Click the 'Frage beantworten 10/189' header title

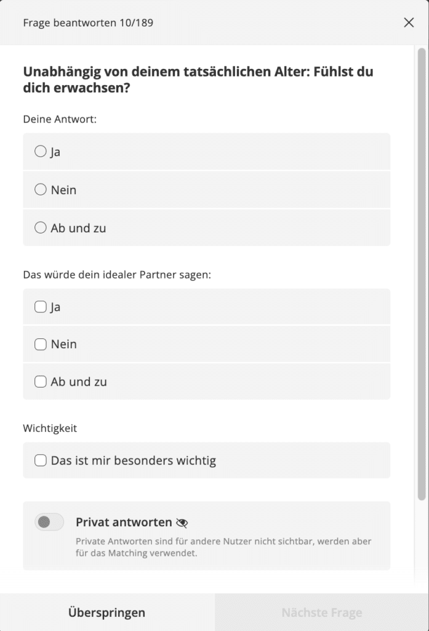pyautogui.click(x=88, y=23)
